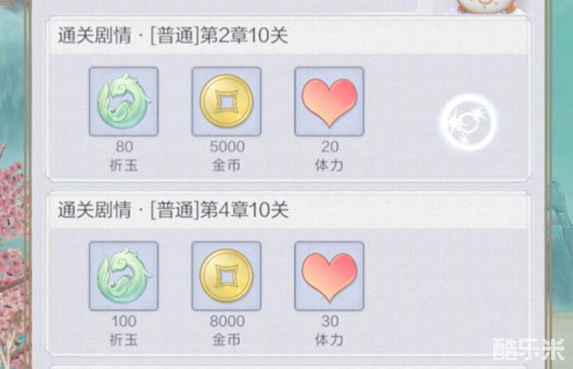573x369 pixels.
Task: Tap the 8000 gold coin icon
Action: click(x=227, y=276)
